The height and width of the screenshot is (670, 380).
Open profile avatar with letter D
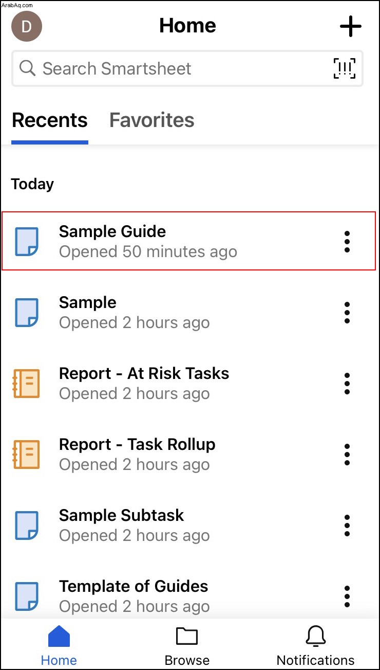[x=26, y=26]
